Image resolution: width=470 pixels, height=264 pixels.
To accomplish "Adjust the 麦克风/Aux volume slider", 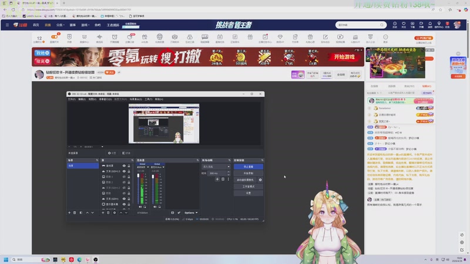I will pyautogui.click(x=153, y=188).
